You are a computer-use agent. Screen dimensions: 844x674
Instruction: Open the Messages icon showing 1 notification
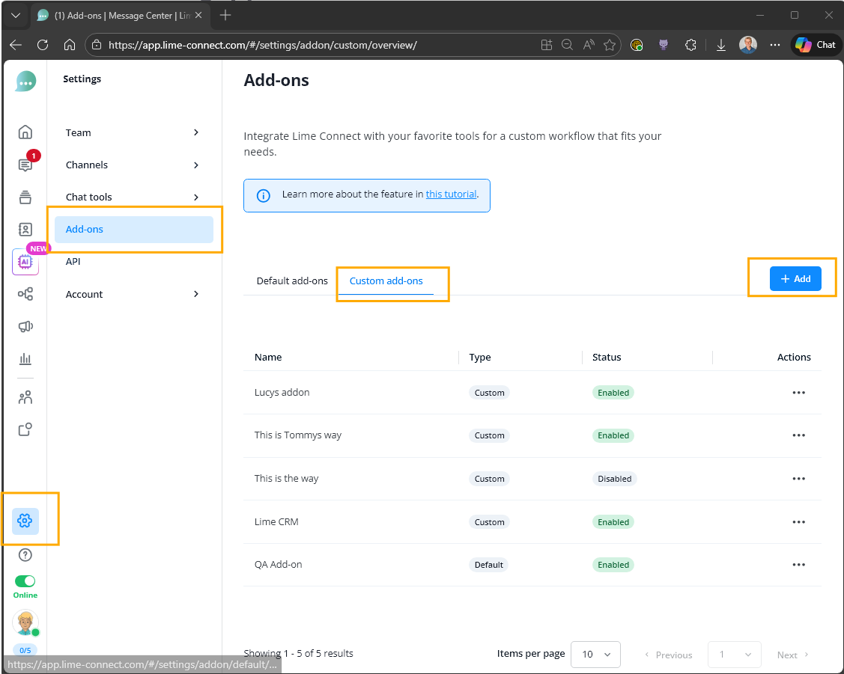[x=25, y=164]
